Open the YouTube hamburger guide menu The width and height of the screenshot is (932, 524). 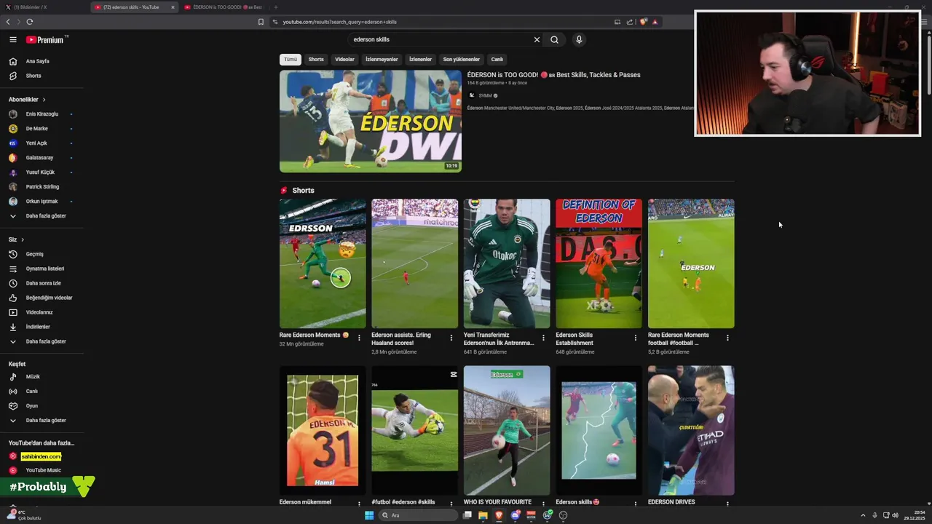point(13,40)
